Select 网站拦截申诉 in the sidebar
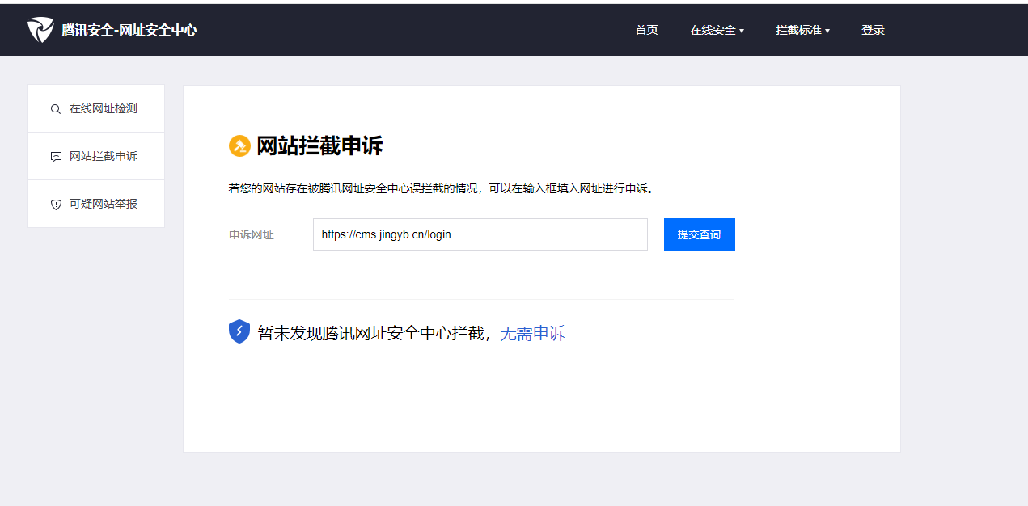The image size is (1028, 506). point(96,156)
